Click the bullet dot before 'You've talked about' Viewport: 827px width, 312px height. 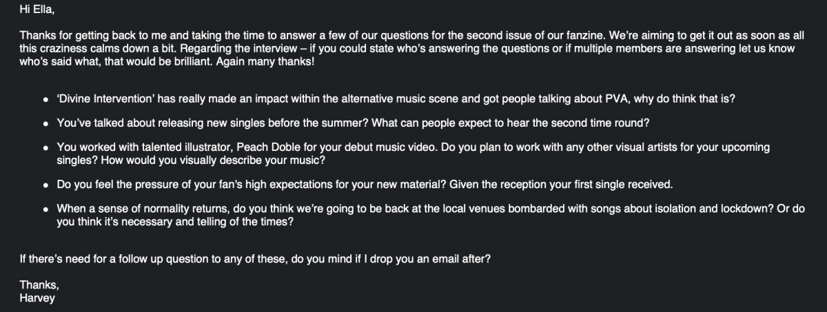click(45, 124)
